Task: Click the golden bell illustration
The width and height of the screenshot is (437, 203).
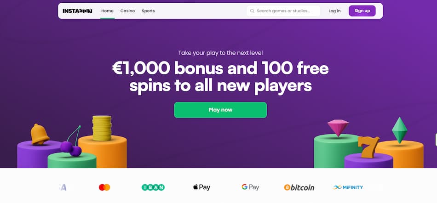Action: coord(40,134)
